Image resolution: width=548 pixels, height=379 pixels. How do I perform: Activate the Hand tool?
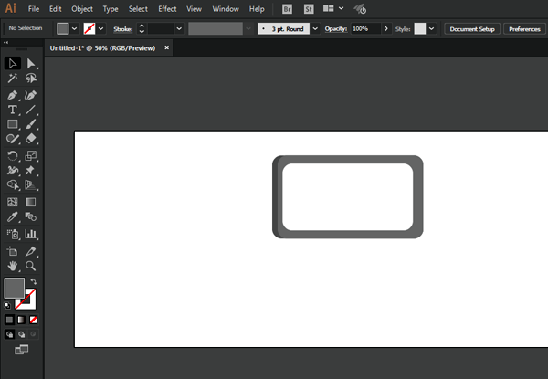(x=13, y=266)
